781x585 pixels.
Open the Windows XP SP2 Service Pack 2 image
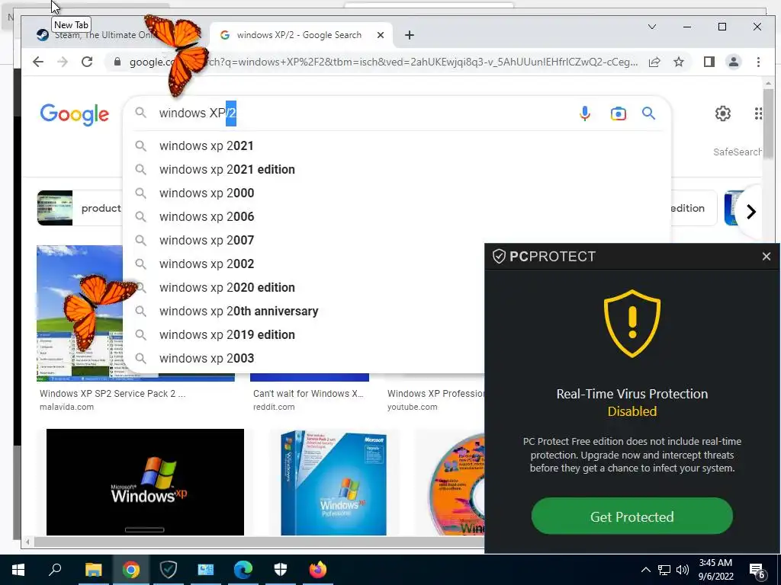[x=79, y=313]
